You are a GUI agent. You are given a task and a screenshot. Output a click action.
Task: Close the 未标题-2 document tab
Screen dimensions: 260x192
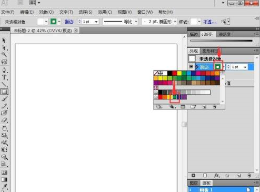coord(76,31)
